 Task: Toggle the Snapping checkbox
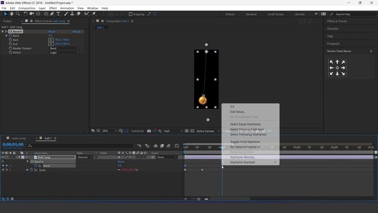(131, 14)
